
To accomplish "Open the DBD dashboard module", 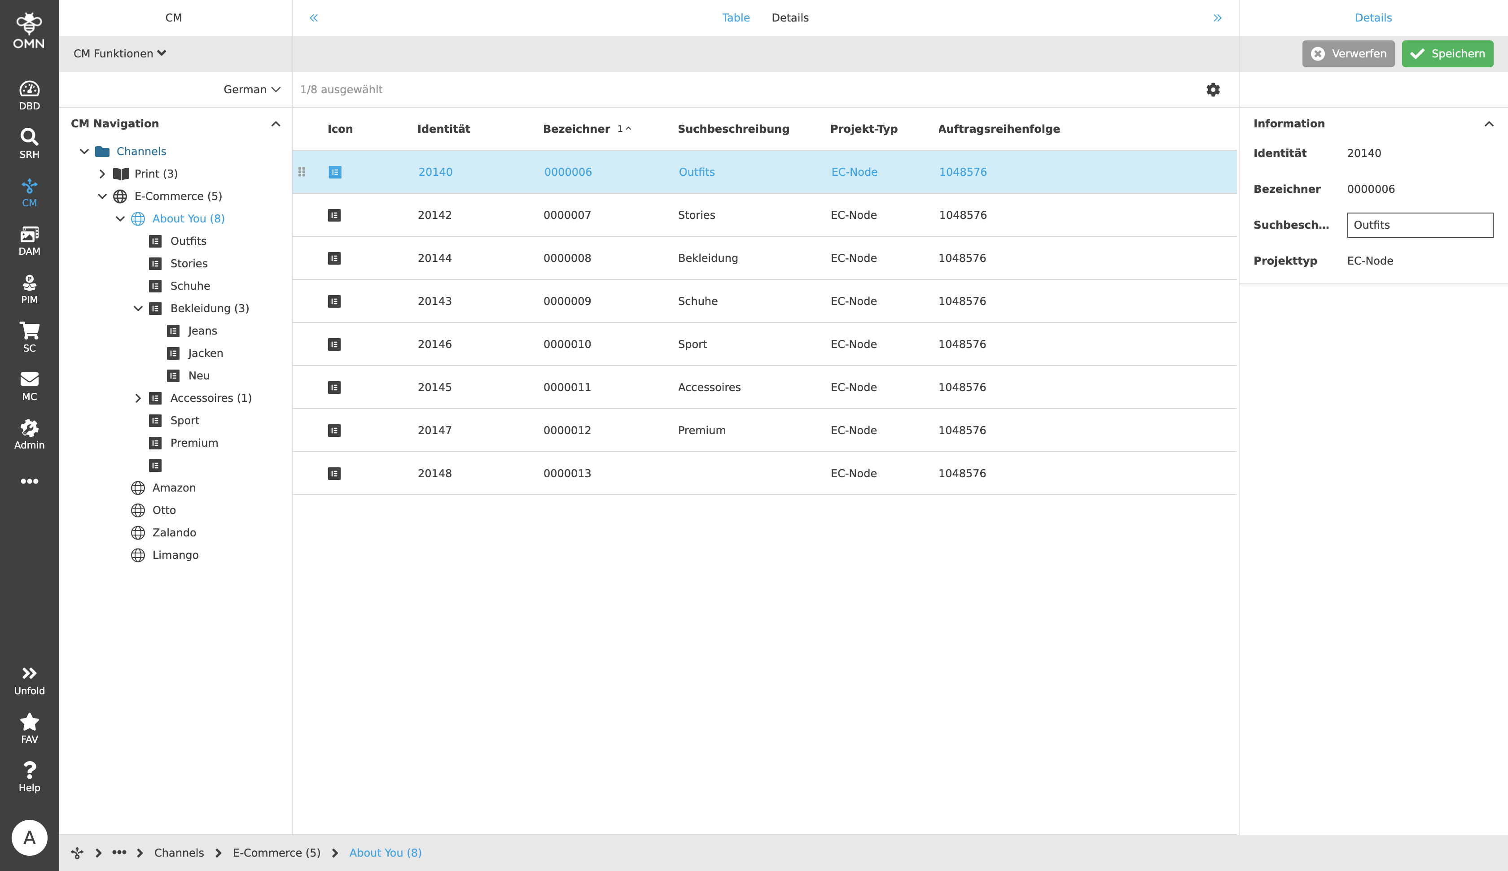I will 29,95.
